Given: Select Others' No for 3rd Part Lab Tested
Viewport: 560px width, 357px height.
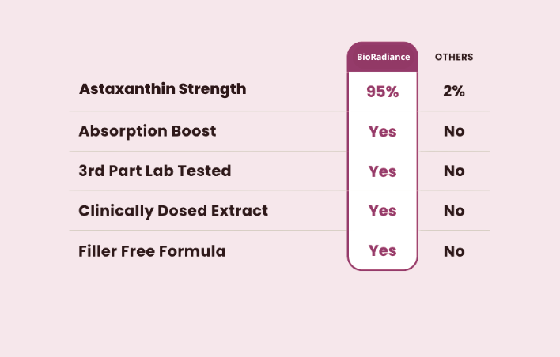Looking at the screenshot, I should point(454,171).
